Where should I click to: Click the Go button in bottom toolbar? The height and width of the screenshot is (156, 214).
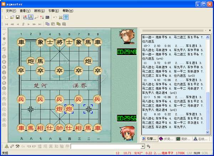23,146
